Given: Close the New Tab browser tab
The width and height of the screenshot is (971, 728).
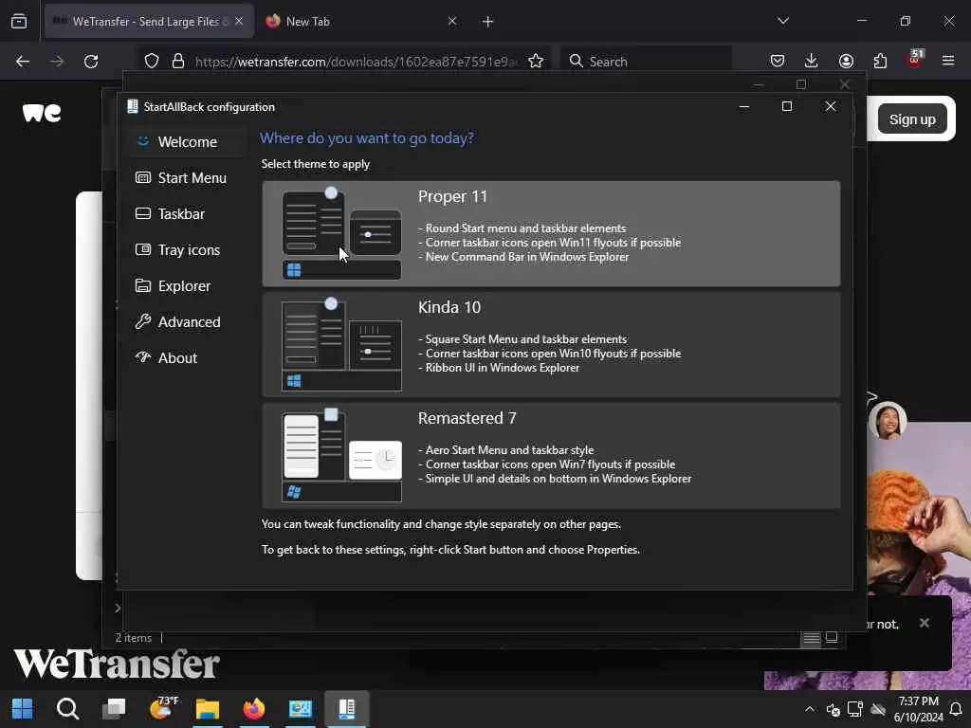Looking at the screenshot, I should click(x=452, y=21).
